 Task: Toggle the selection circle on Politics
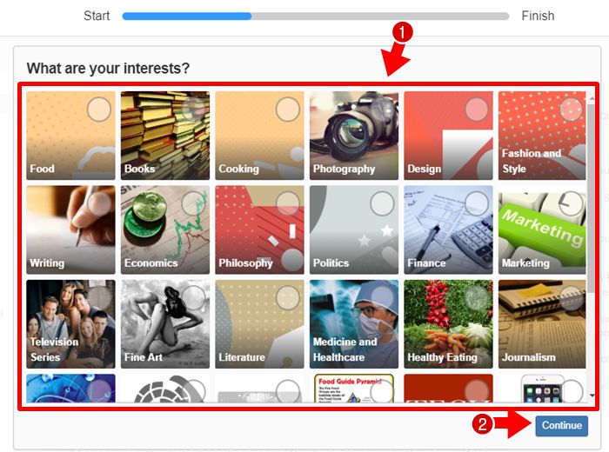[x=382, y=203]
